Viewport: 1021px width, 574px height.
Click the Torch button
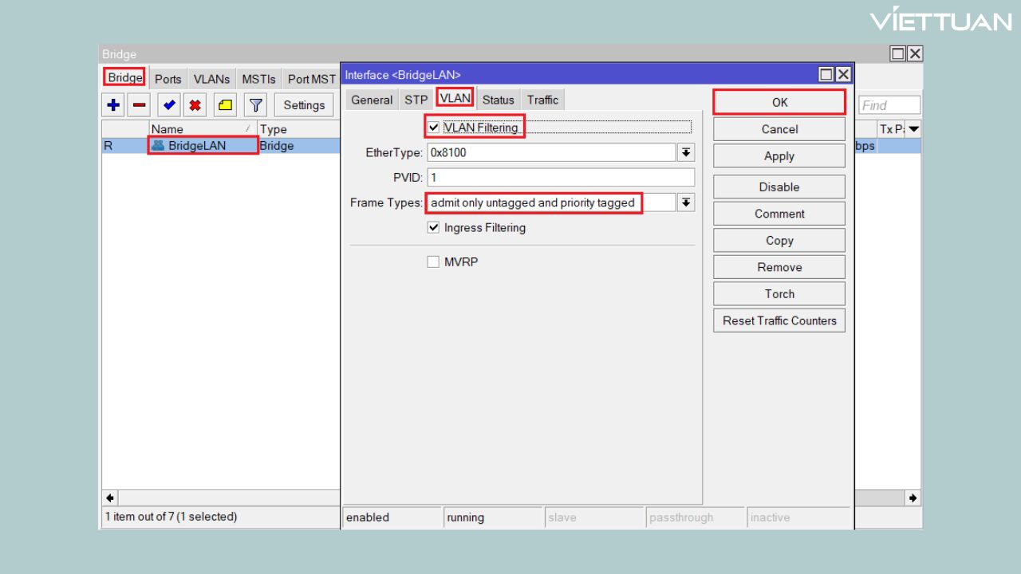click(779, 293)
